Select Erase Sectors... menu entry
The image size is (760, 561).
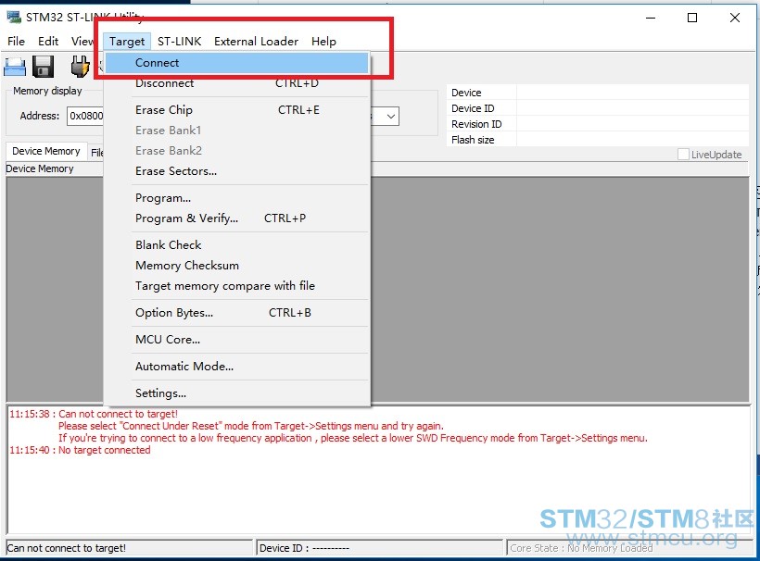tap(237, 171)
